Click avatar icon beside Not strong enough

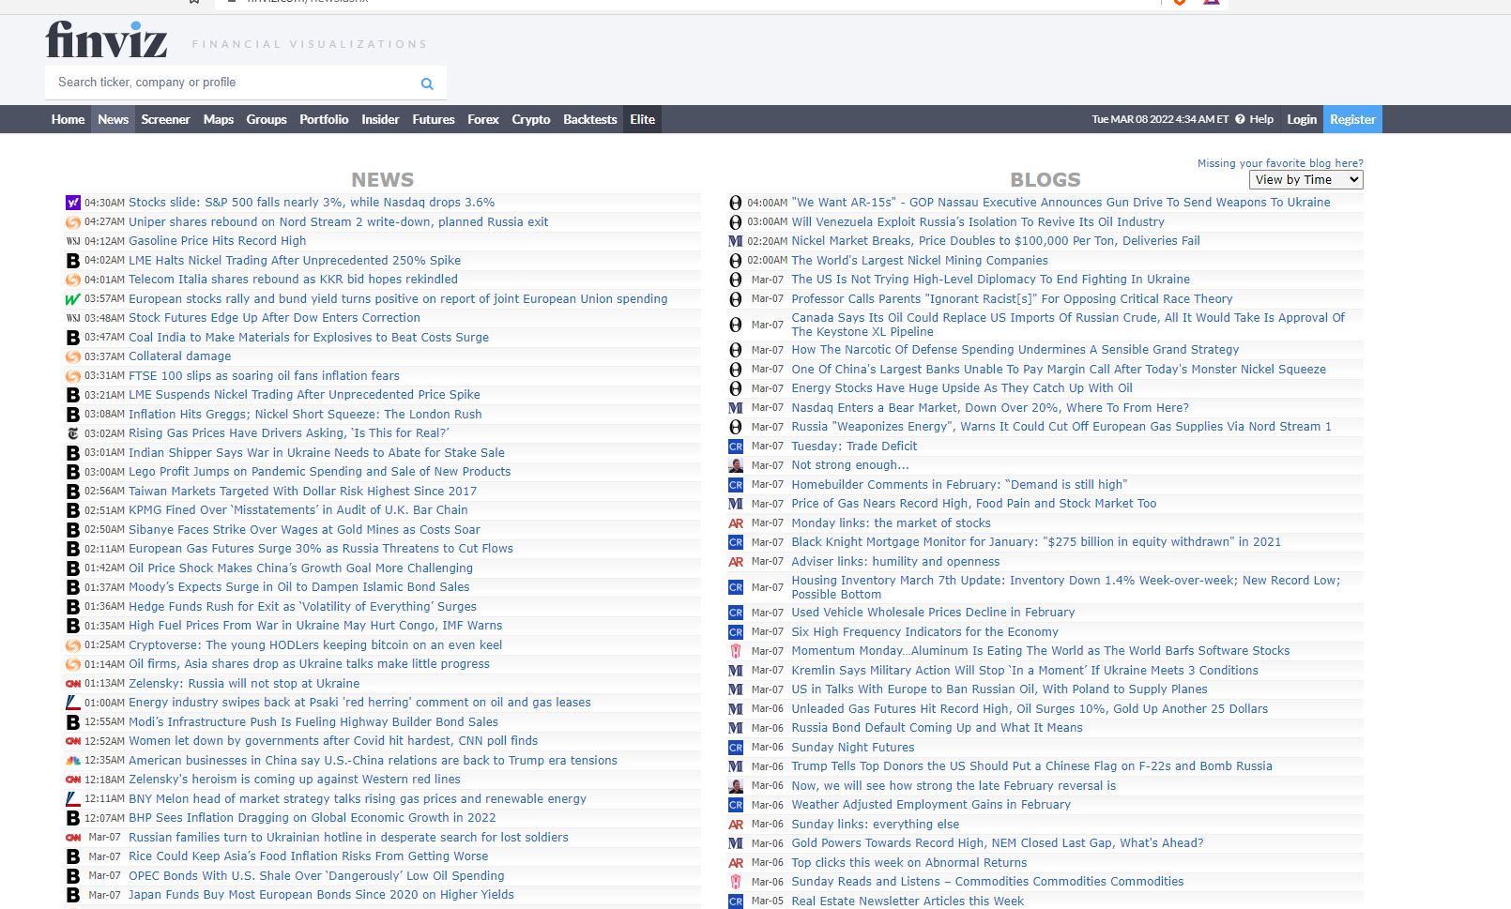[x=736, y=465]
